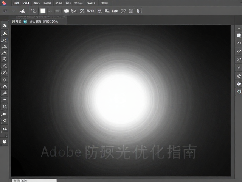Click the white mountain-shaped icon in the options bar

pos(22,11)
